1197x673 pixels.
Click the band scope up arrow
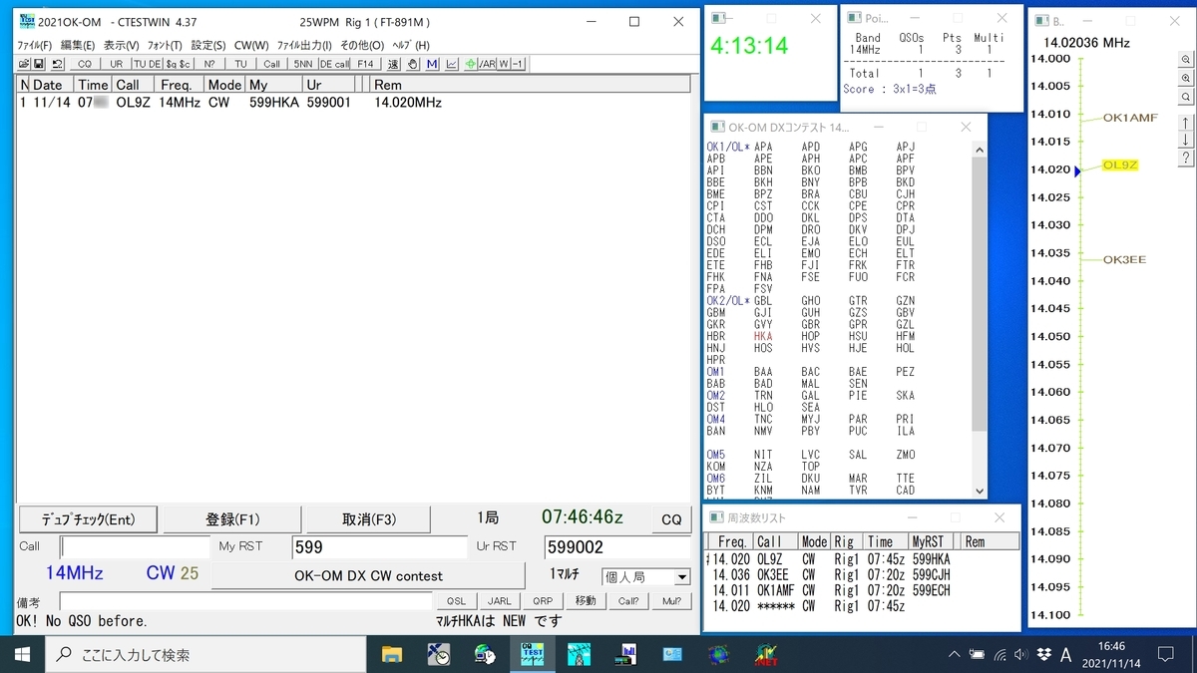1186,122
